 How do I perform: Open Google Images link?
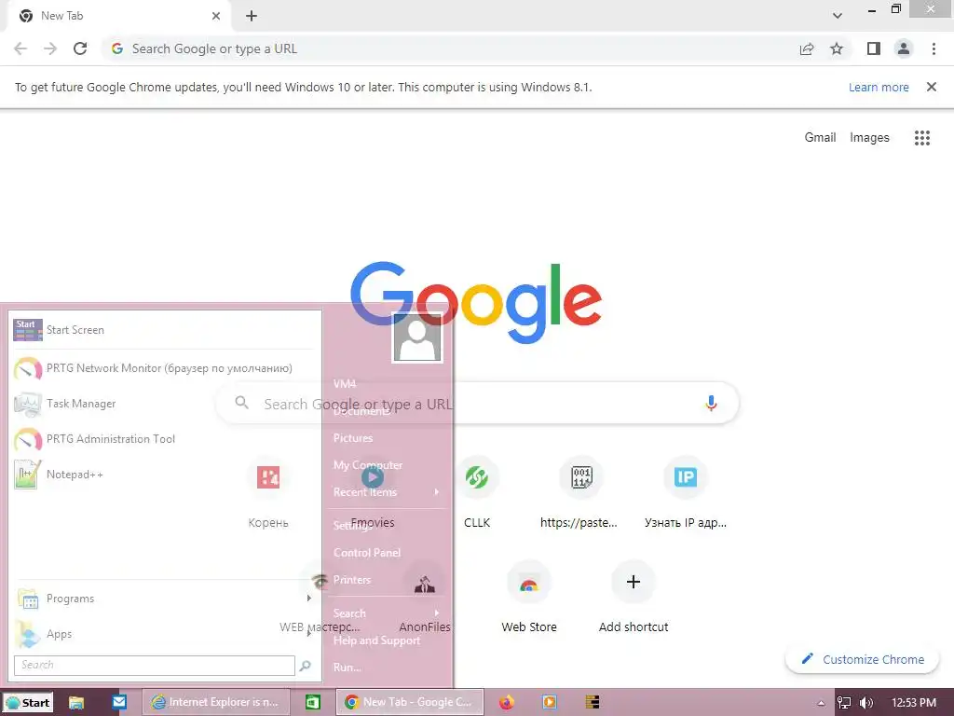869,138
